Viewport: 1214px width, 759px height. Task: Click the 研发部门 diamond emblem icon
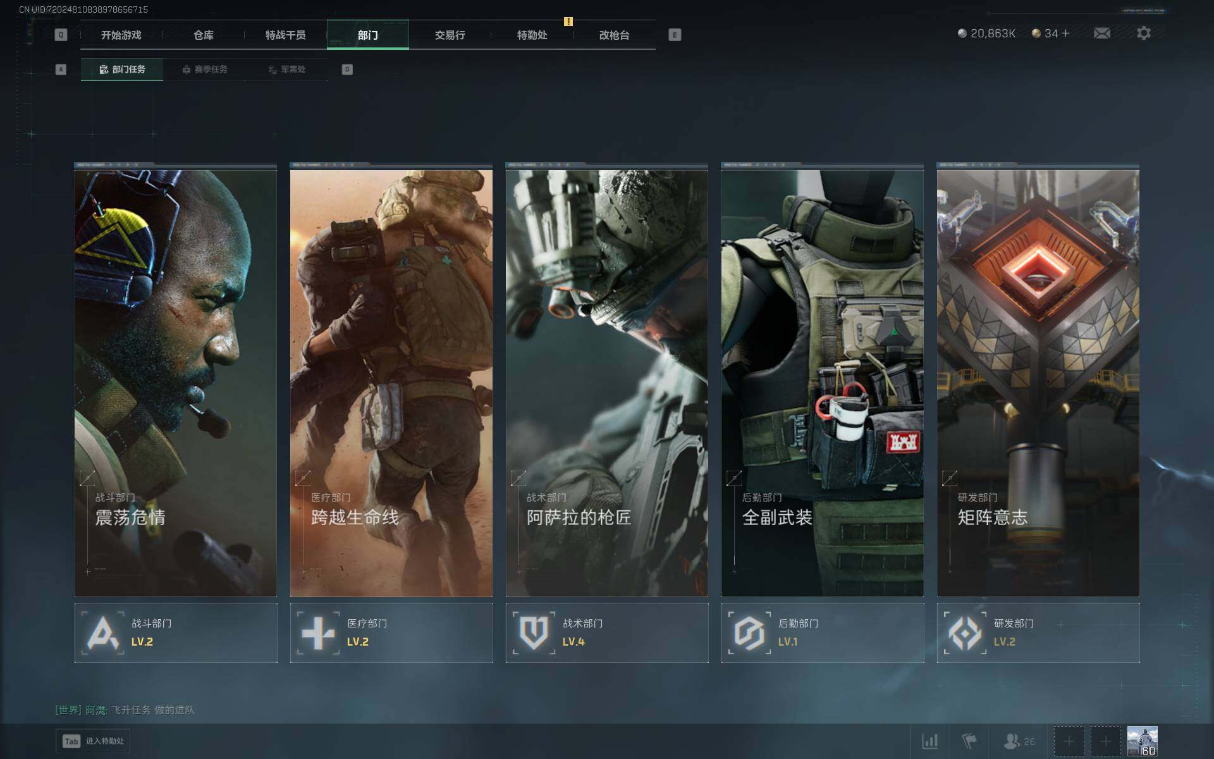965,632
